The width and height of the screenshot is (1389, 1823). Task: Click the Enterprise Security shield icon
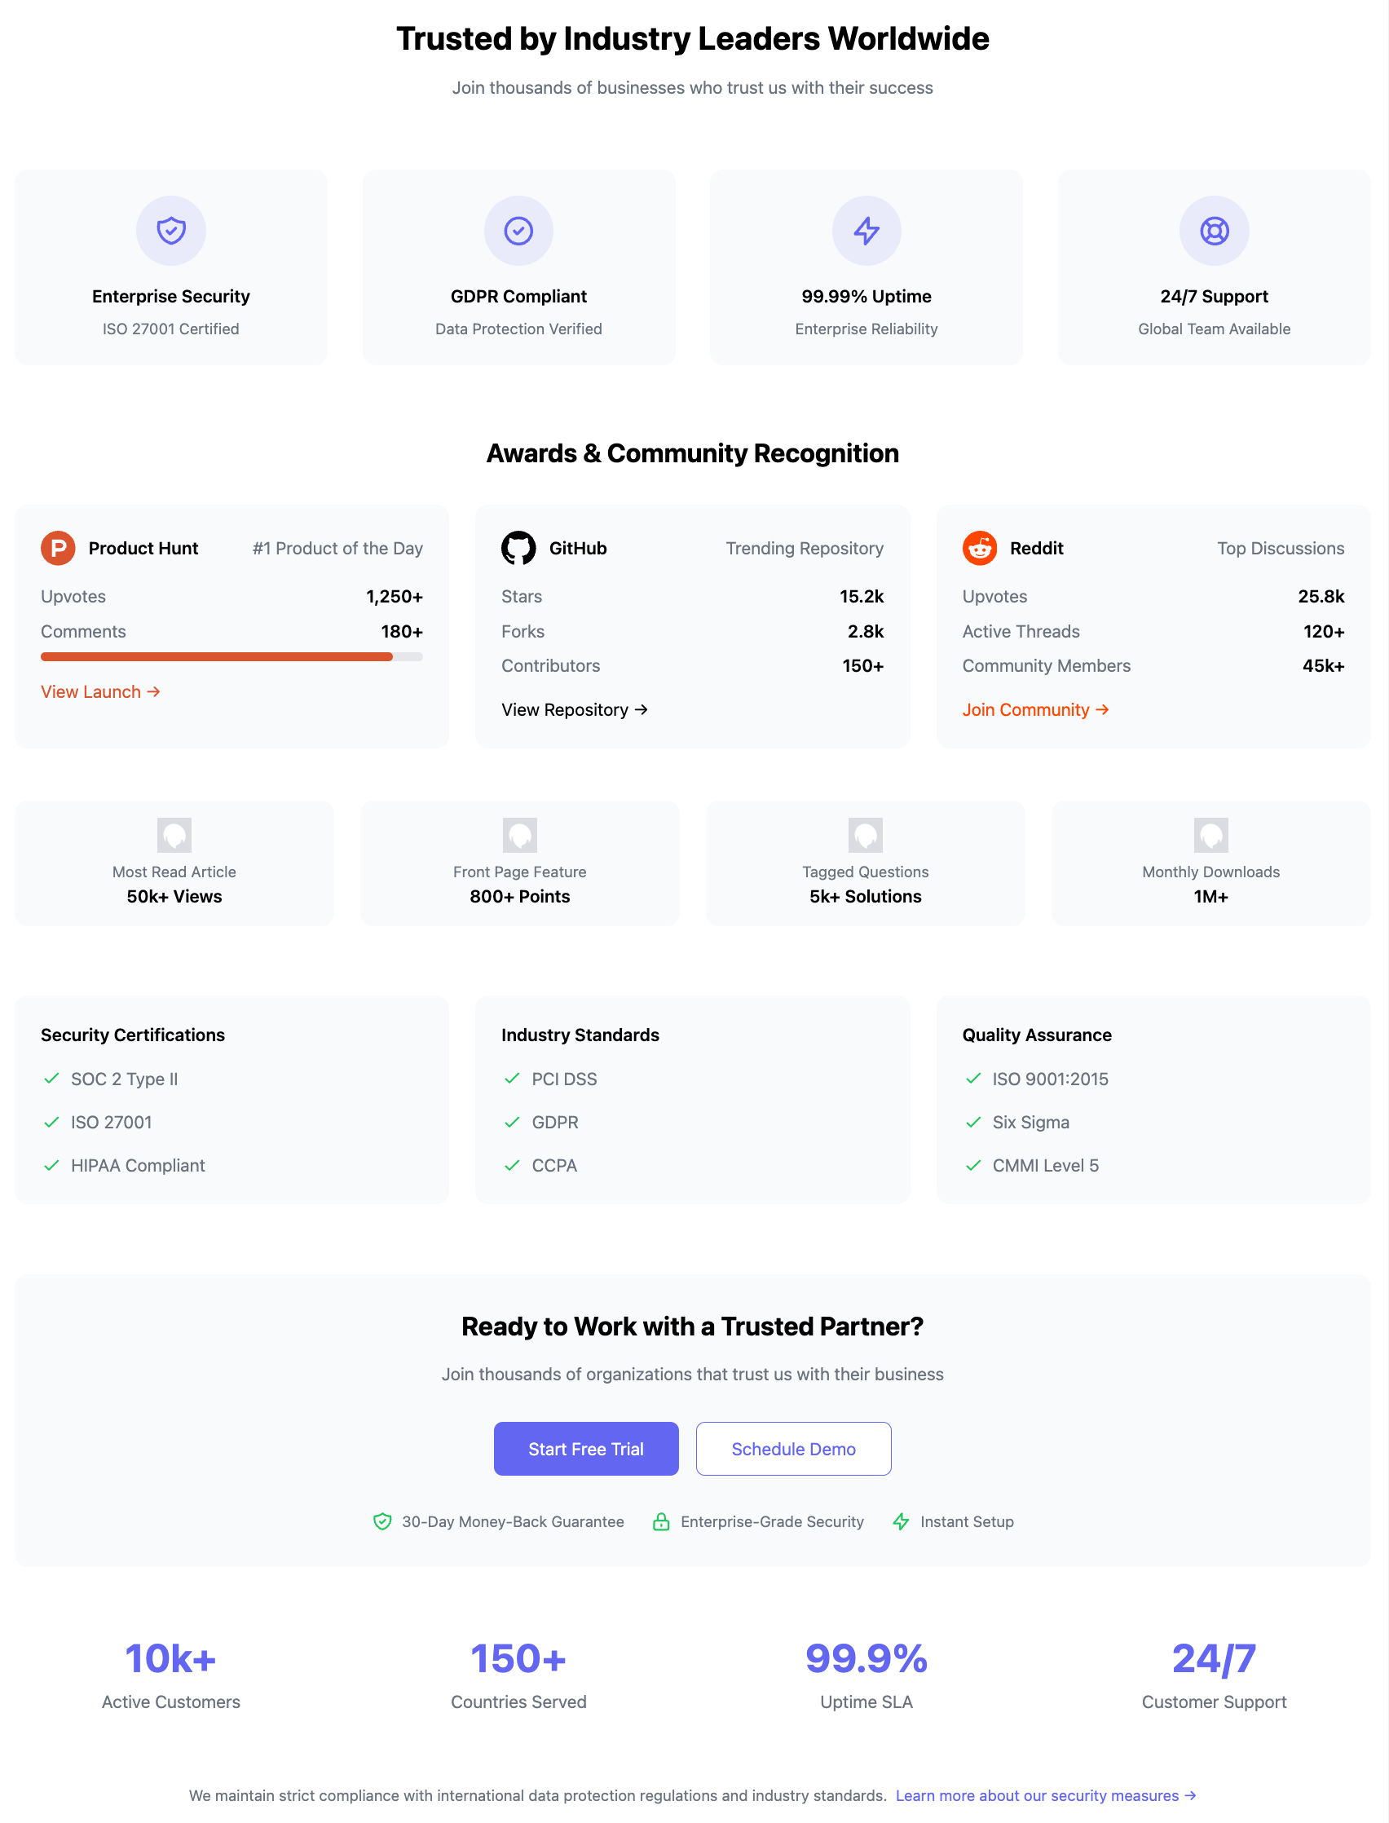pos(171,231)
